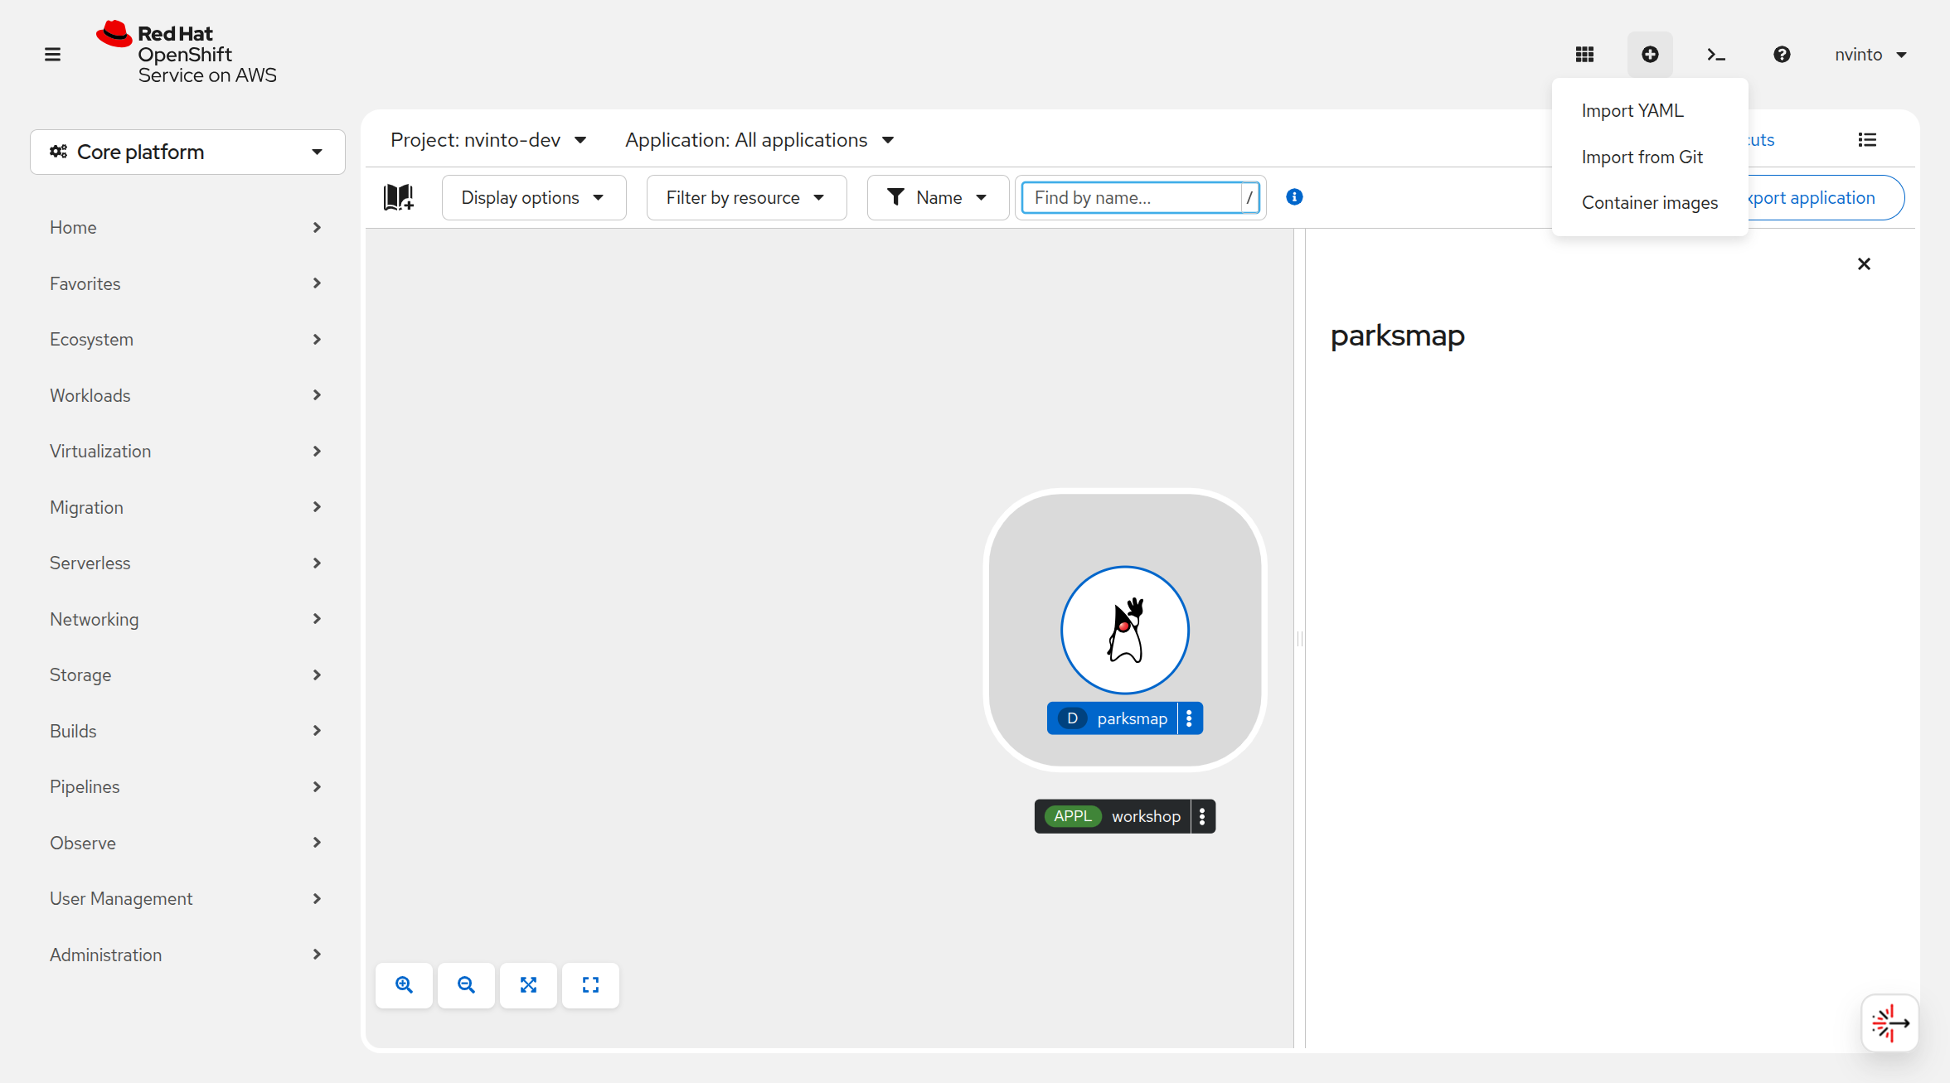
Task: Click the reset view icon
Action: click(590, 985)
